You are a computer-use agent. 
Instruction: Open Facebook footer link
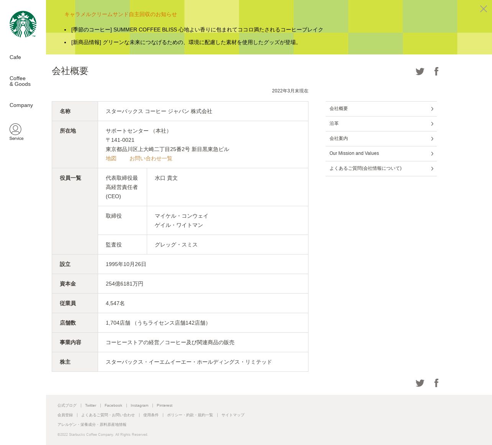pyautogui.click(x=113, y=406)
